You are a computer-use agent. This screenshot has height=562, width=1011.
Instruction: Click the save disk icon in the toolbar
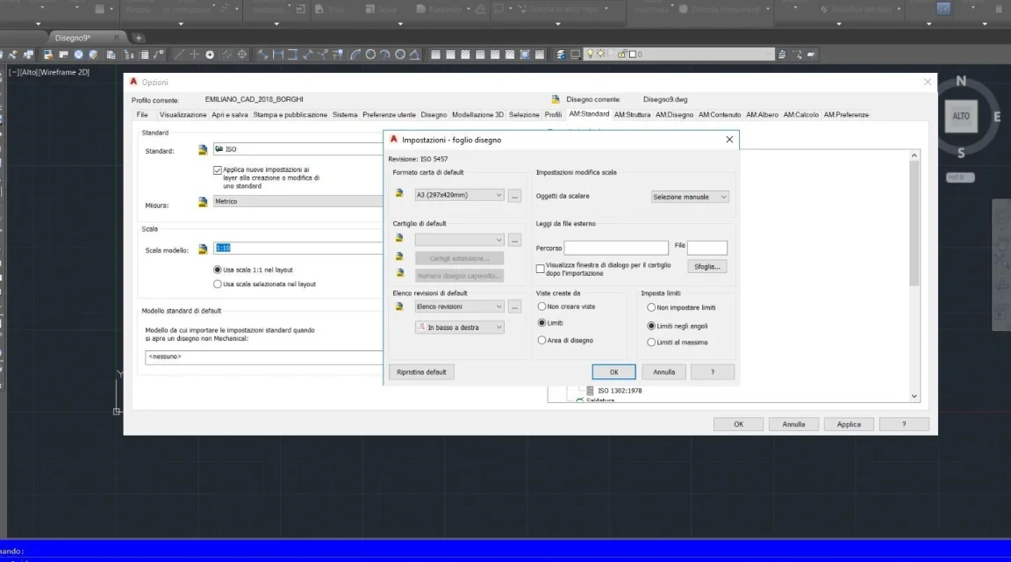click(47, 54)
